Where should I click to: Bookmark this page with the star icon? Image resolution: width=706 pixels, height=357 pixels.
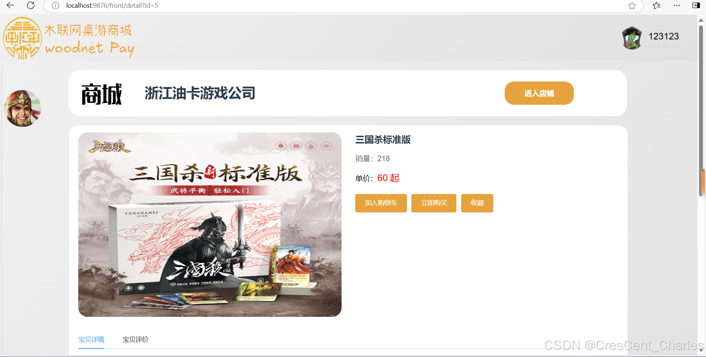tap(632, 6)
